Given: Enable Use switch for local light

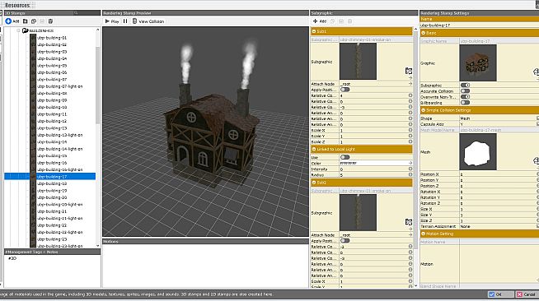Looking at the screenshot, I should (x=344, y=157).
